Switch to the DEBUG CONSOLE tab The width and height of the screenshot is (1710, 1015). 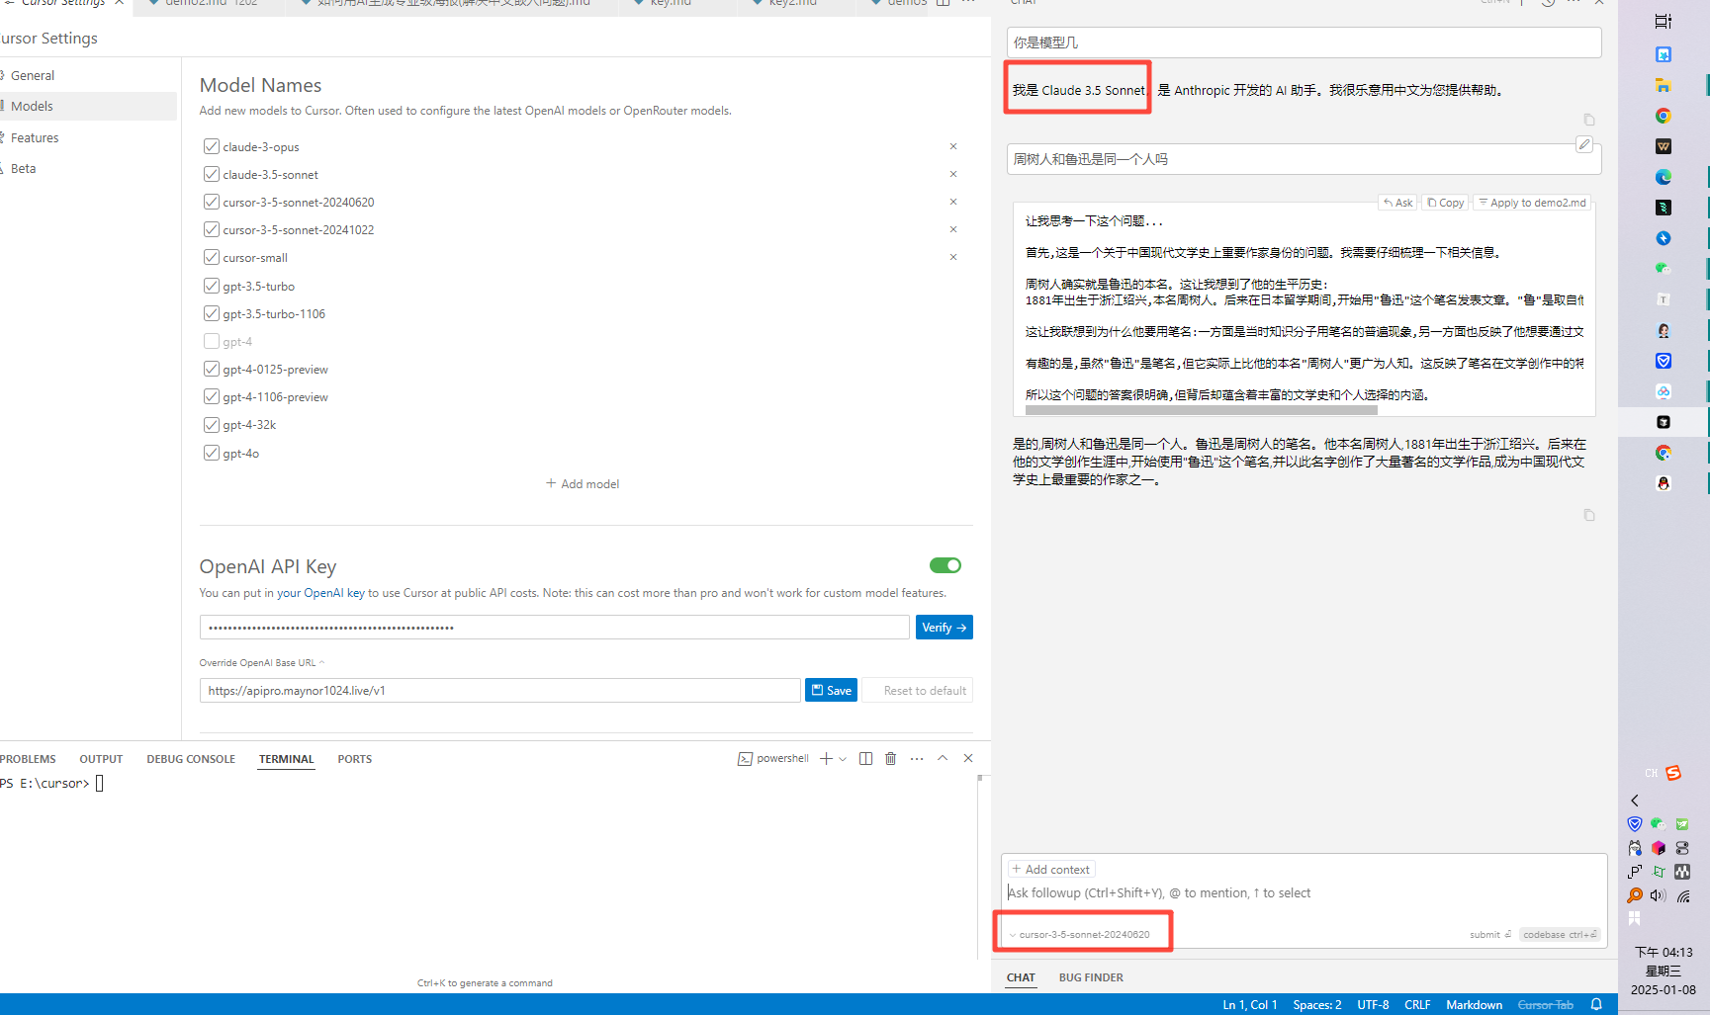point(191,759)
